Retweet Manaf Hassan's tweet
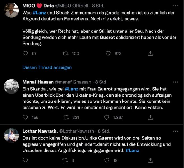Viewport: 184px width, 168px height. click(x=67, y=117)
